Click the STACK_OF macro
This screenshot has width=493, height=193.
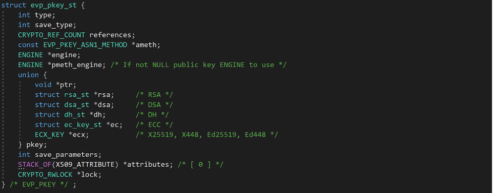coord(35,165)
